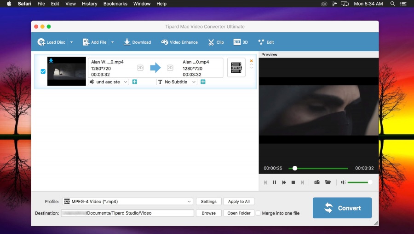Viewport: 414px width, 234px height.
Task: Take a snapshot with the camera icon
Action: point(317,182)
